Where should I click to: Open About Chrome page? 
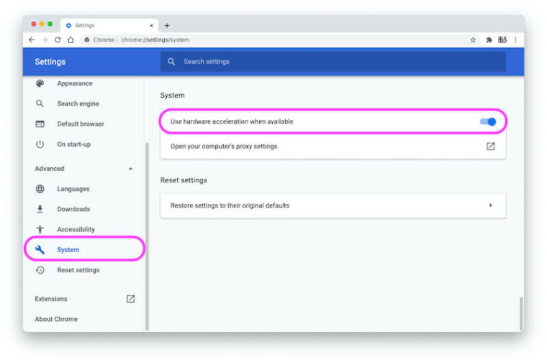coord(56,319)
